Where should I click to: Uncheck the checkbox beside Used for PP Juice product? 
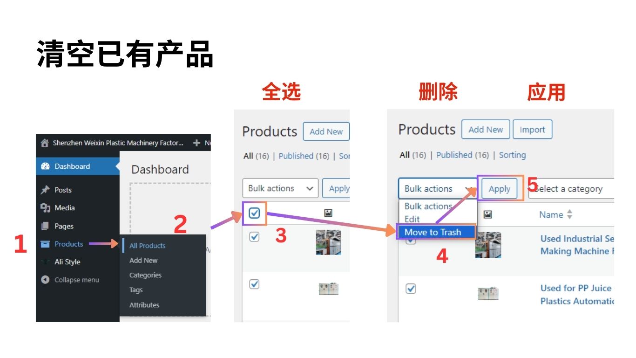[411, 289]
